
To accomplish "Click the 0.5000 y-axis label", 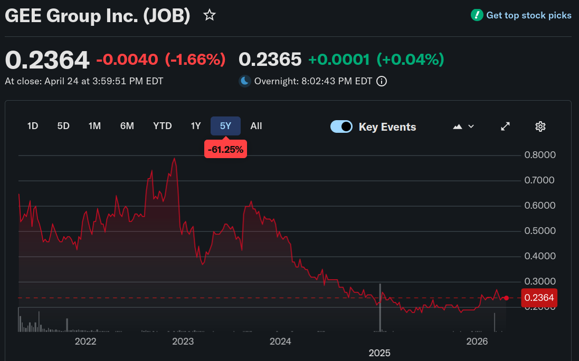I will click(540, 231).
